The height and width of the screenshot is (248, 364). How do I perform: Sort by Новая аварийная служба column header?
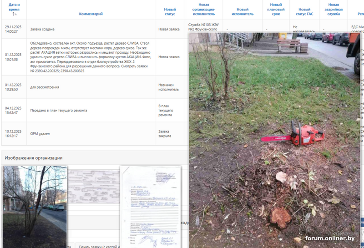pos(334,9)
